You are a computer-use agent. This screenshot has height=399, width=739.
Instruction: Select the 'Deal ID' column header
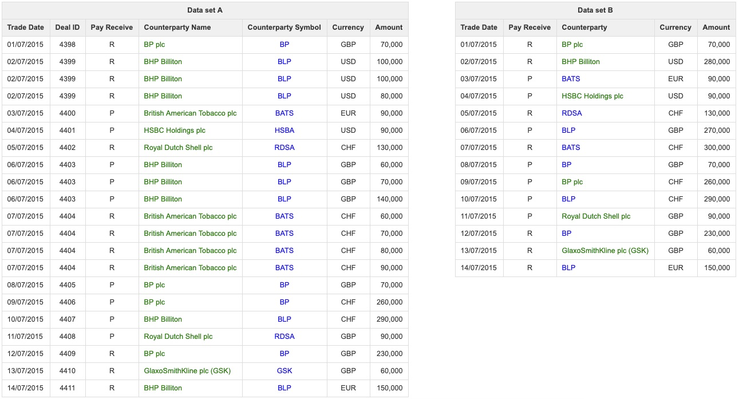68,27
